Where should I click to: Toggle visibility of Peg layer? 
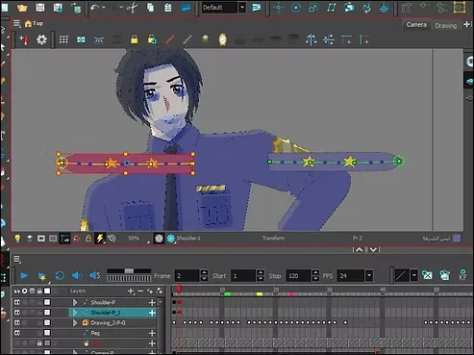click(17, 333)
